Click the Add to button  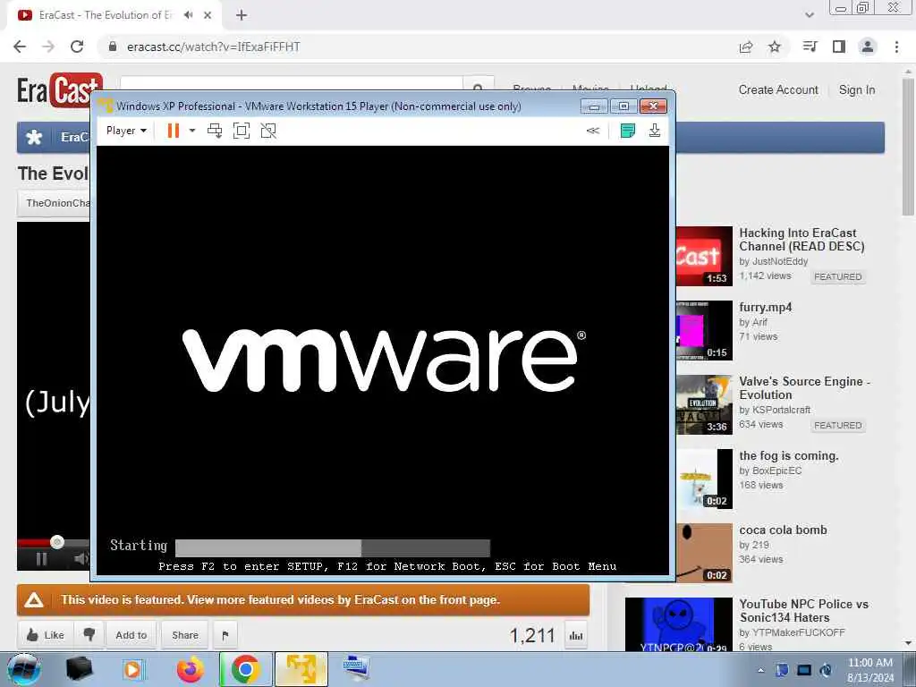click(x=131, y=635)
